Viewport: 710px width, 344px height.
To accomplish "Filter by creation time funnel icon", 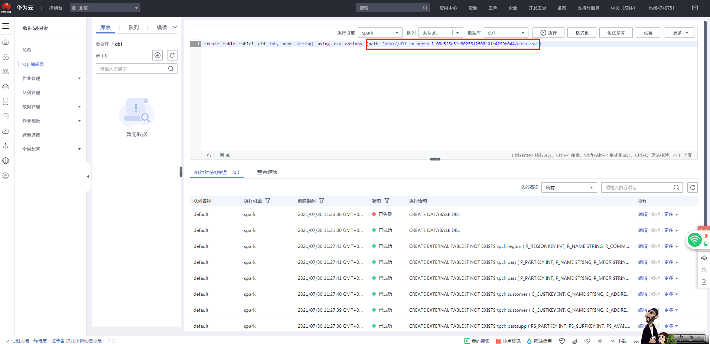I will point(322,201).
